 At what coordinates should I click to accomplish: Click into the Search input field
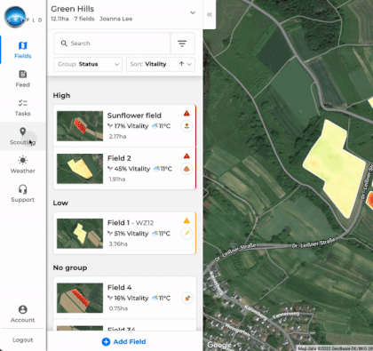[112, 44]
